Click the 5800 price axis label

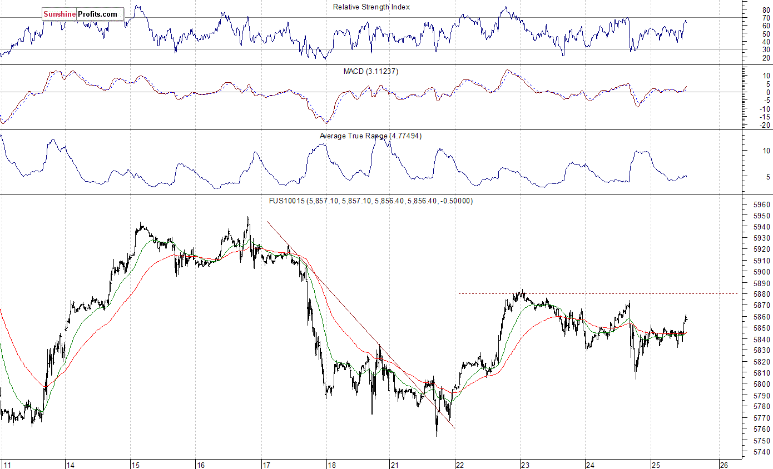(762, 385)
